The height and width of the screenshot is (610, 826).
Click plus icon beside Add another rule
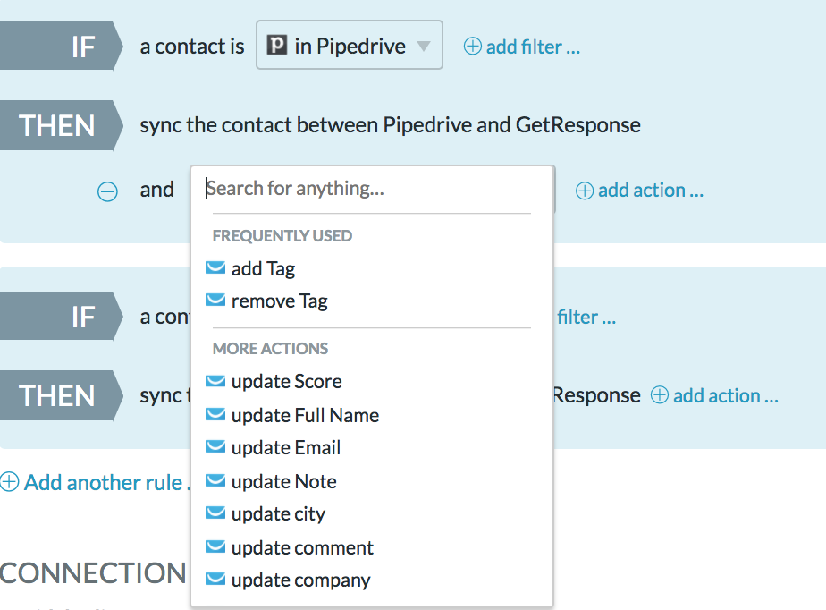click(x=10, y=481)
